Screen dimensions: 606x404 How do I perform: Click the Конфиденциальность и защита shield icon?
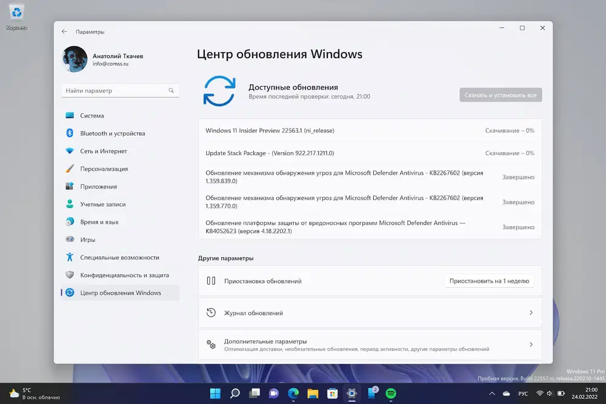tap(71, 274)
